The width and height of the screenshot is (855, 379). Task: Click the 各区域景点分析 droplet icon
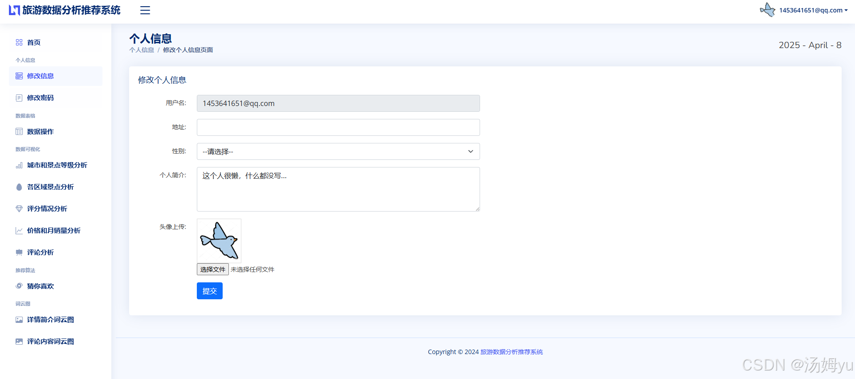point(19,187)
